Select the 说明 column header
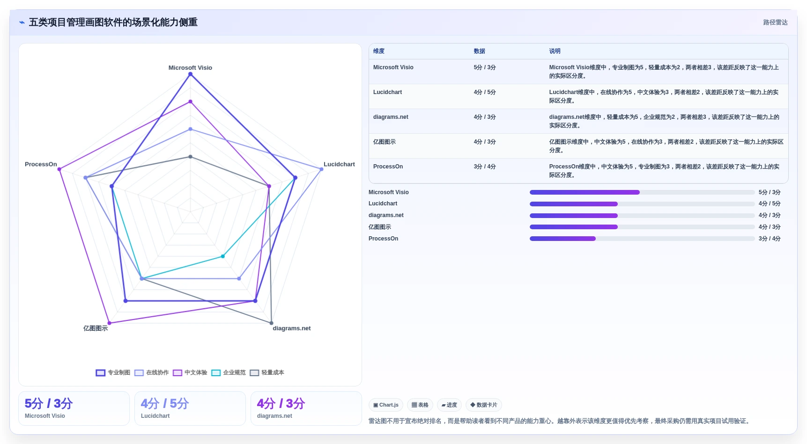807x444 pixels. [x=555, y=51]
